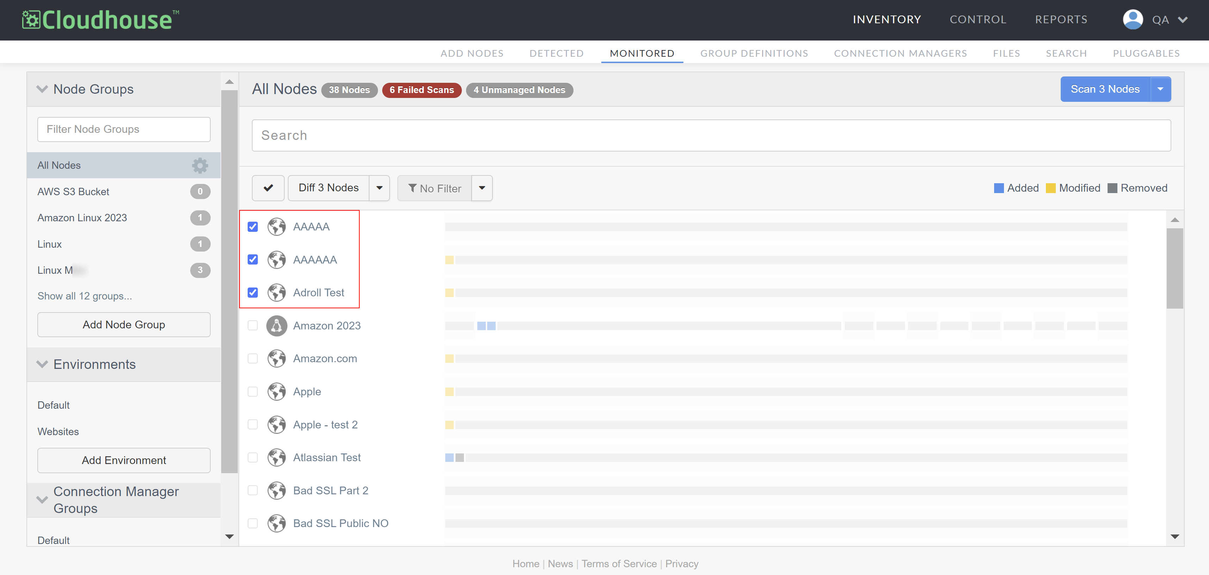Click the globe icon for Apple - test 2
The height and width of the screenshot is (575, 1209).
pyautogui.click(x=277, y=425)
